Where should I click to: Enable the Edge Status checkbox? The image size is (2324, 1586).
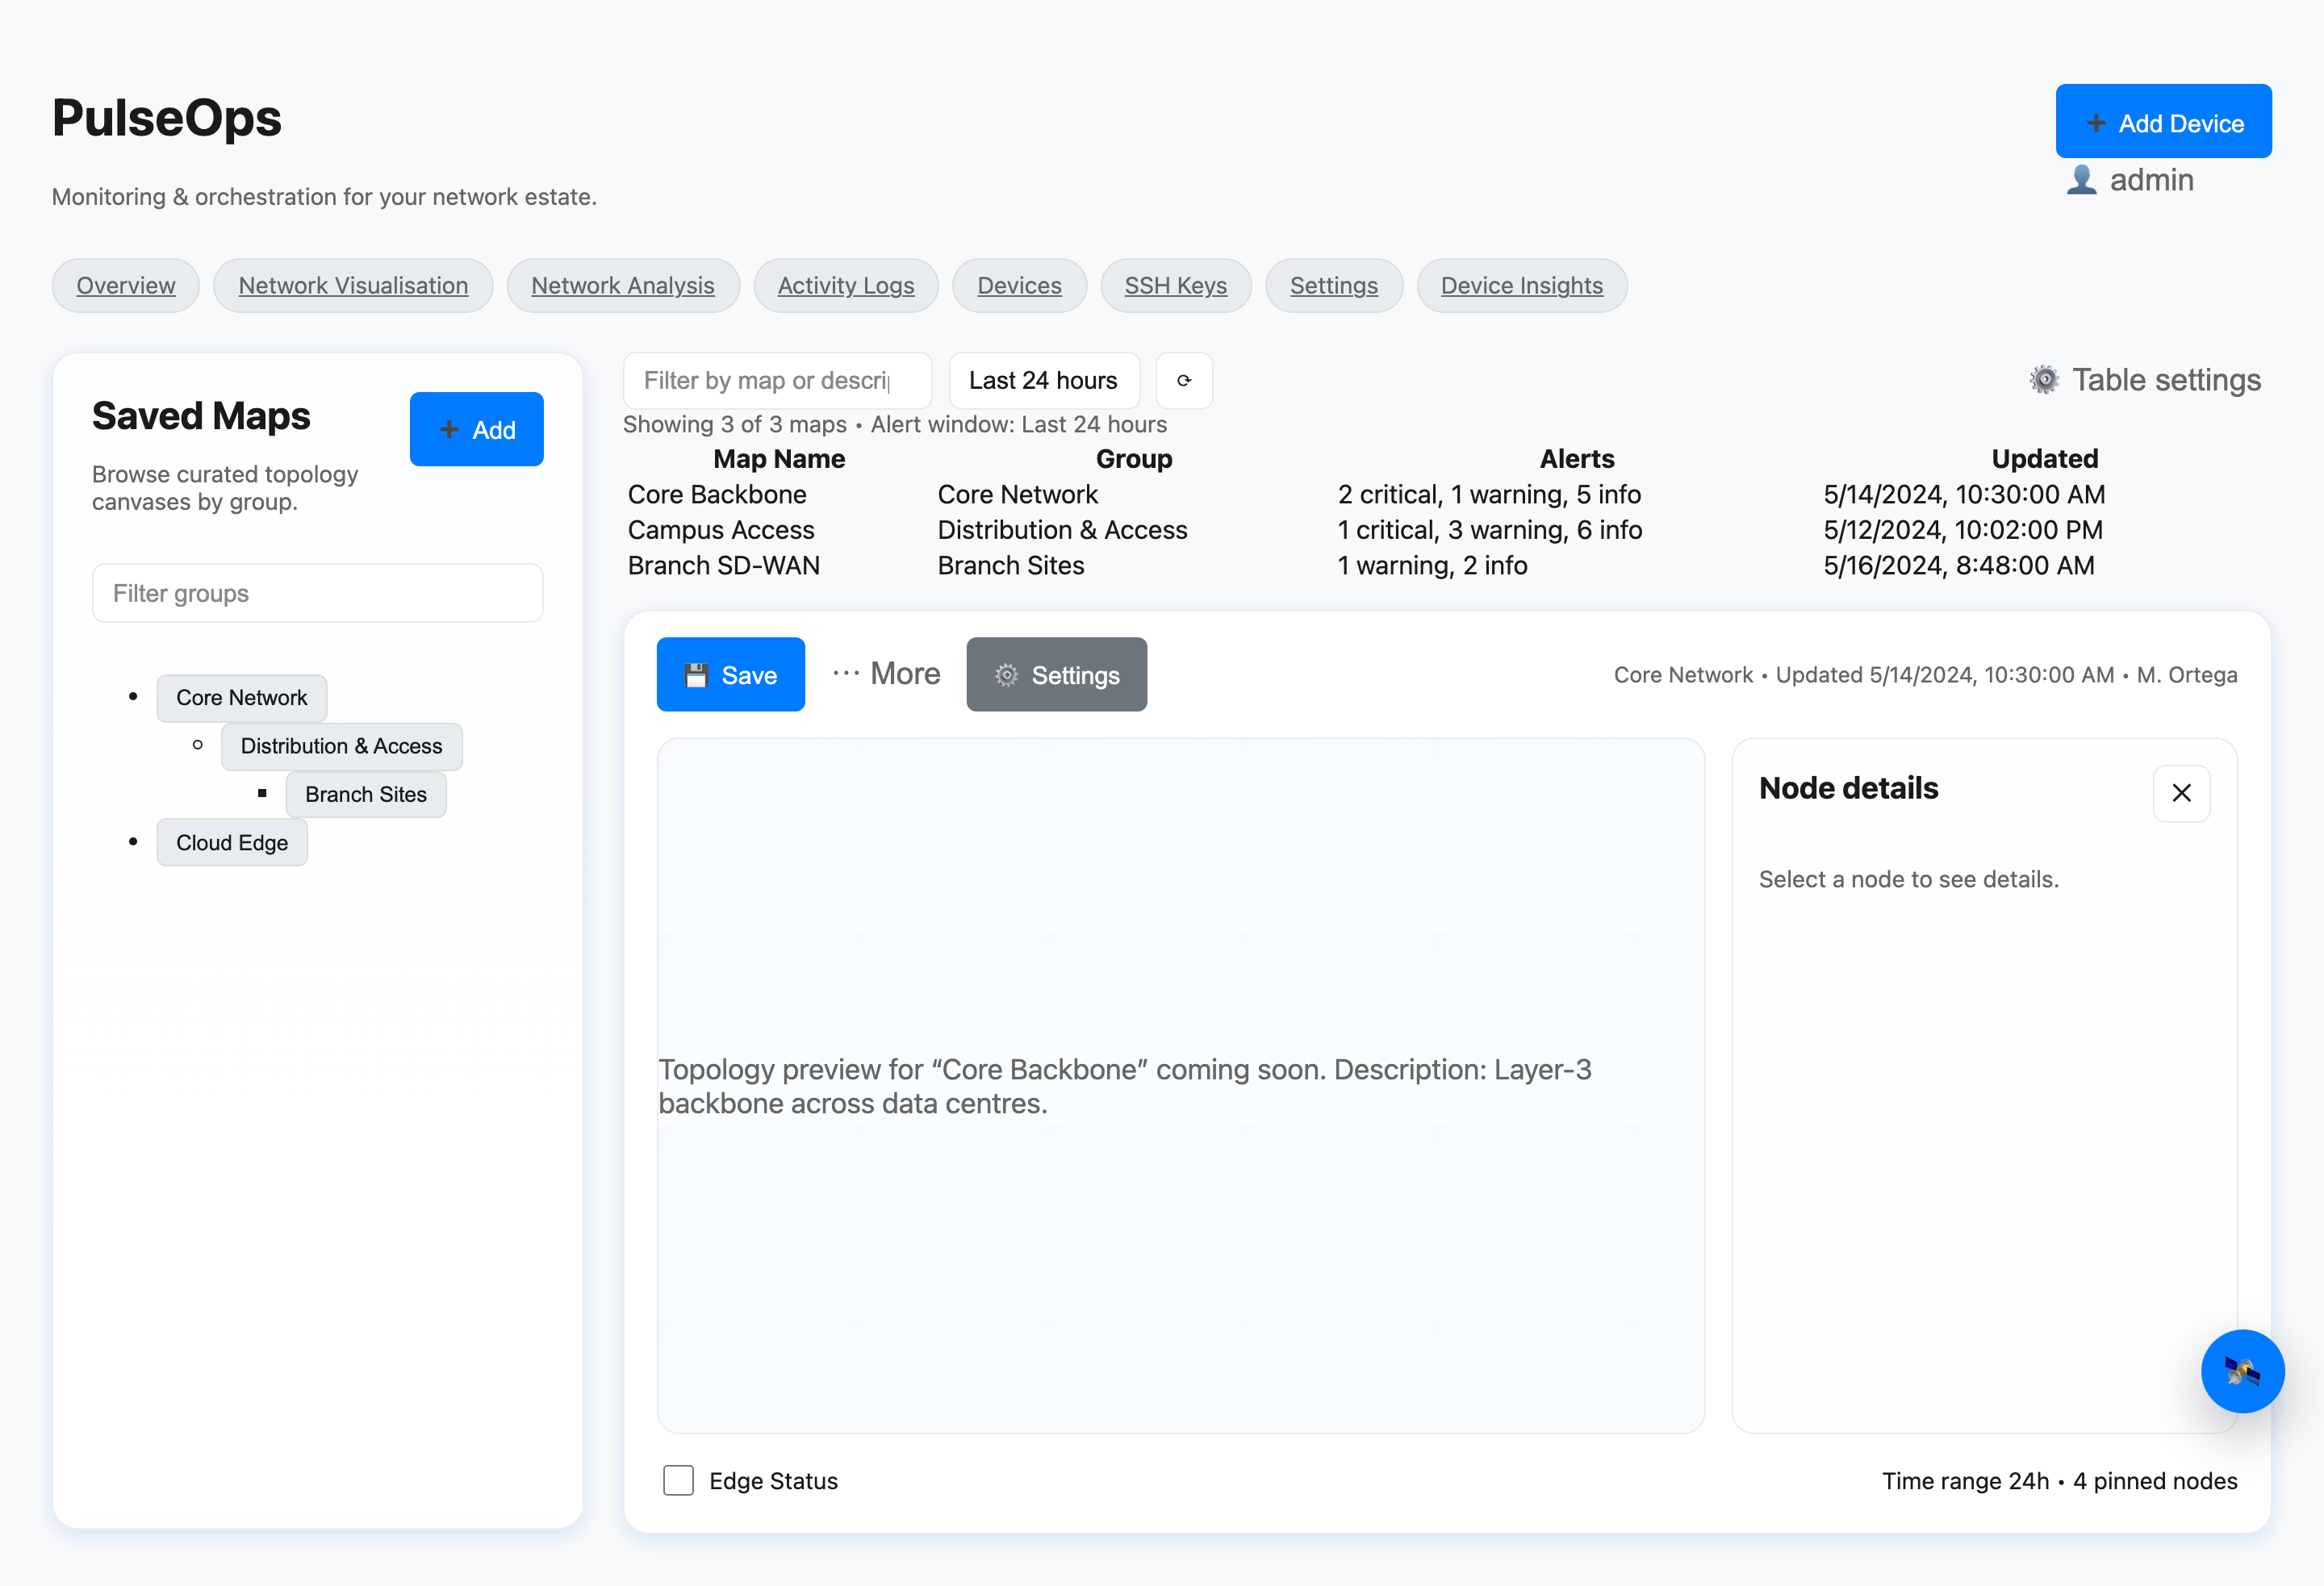pyautogui.click(x=678, y=1480)
